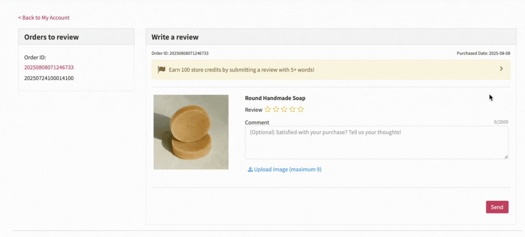Click the flag icon in credits banner
Screen dimensions: 525x237
click(162, 69)
